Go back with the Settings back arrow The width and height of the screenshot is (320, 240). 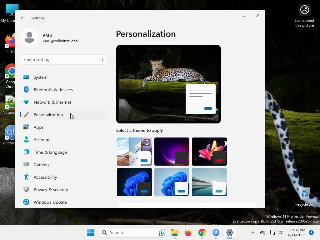pos(22,18)
